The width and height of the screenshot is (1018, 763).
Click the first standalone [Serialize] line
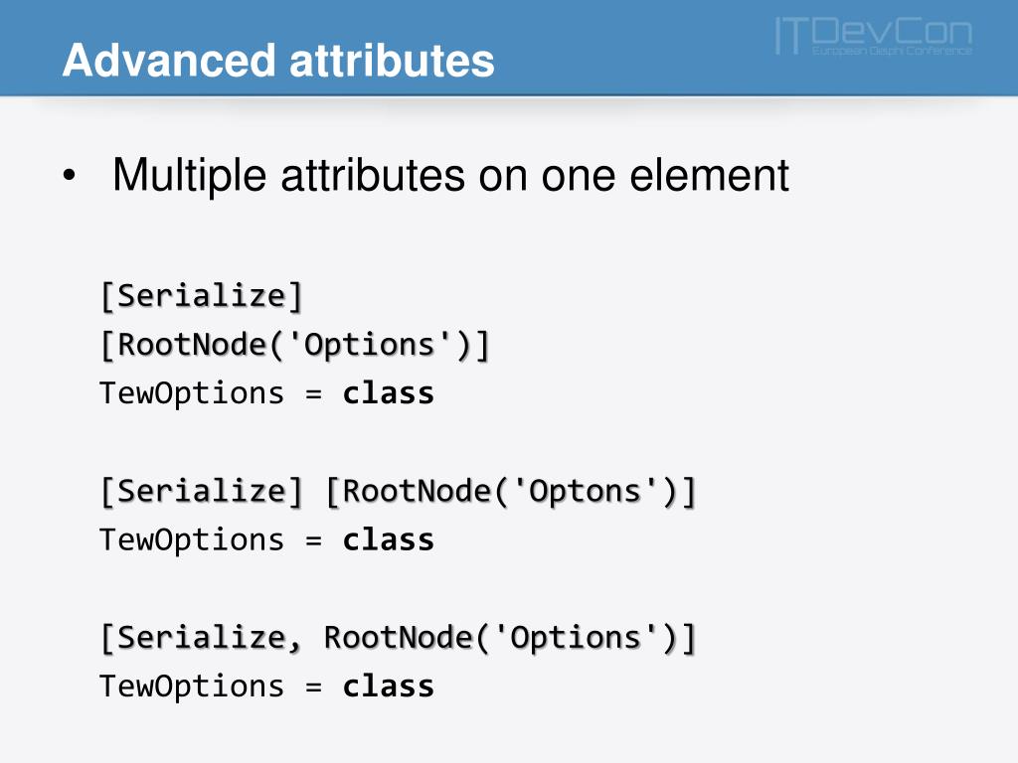[x=202, y=296]
